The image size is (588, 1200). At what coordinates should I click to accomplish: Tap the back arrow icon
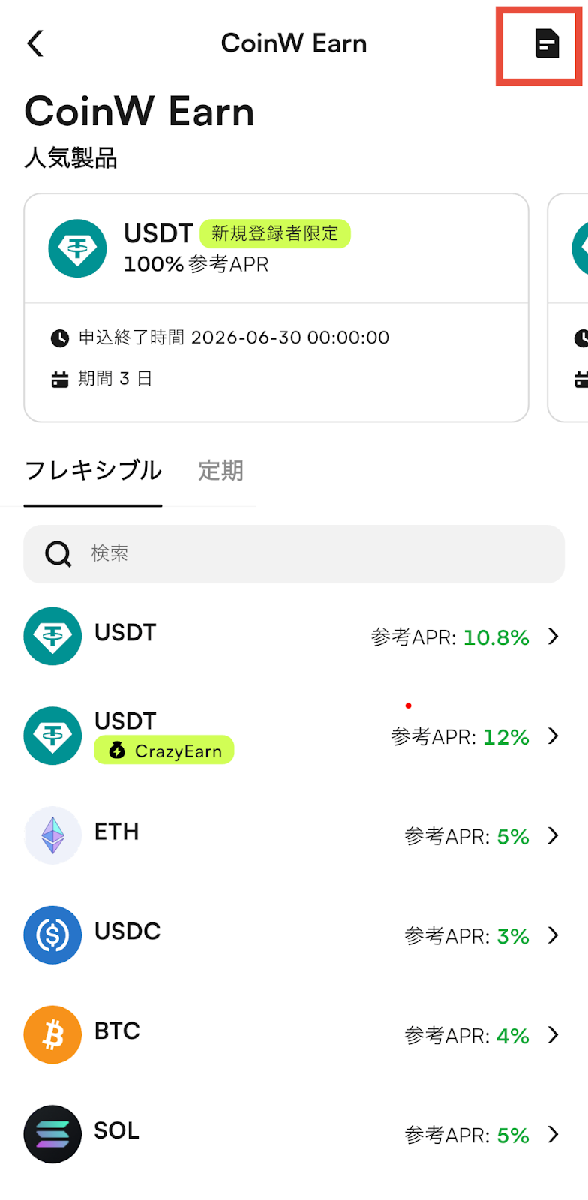35,43
